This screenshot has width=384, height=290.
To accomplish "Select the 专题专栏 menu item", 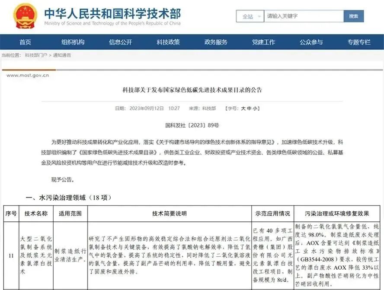I will pyautogui.click(x=358, y=42).
